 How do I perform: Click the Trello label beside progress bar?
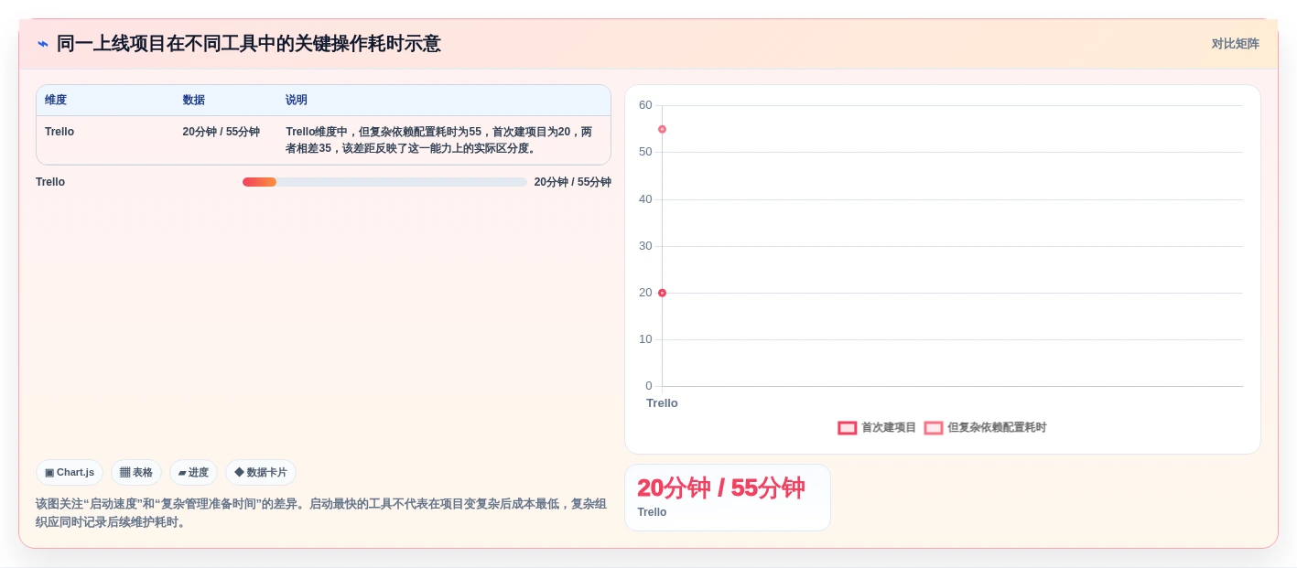point(50,182)
